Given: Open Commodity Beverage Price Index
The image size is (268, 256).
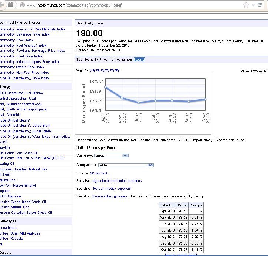Looking at the screenshot, I should 24,34.
